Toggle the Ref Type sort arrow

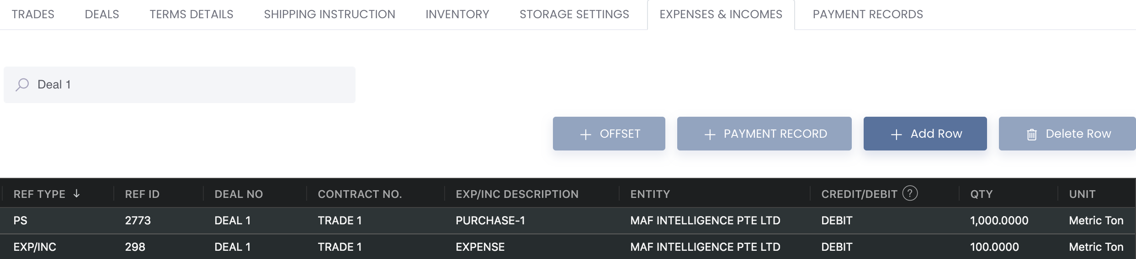(77, 194)
